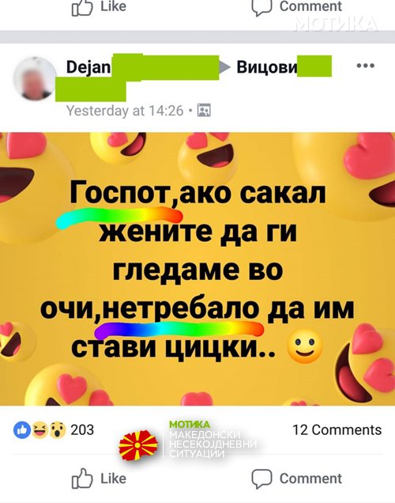This screenshot has width=395, height=503.
Task: View the 203 reactions count
Action: click(82, 430)
